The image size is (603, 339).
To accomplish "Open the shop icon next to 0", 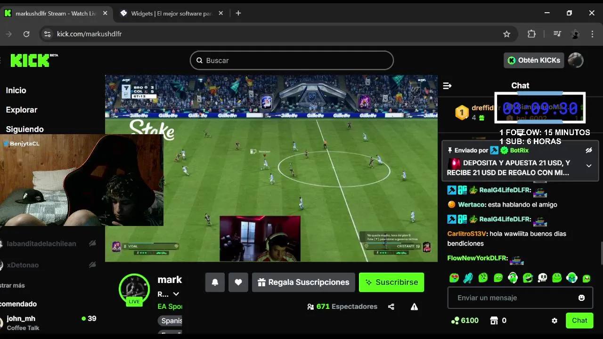I will tap(494, 321).
